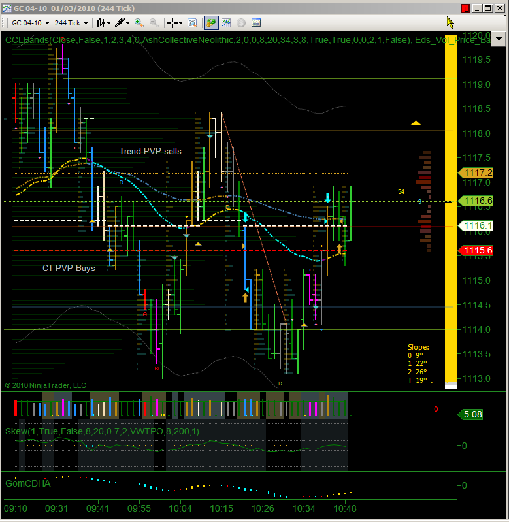The height and width of the screenshot is (522, 509).
Task: Open the indicators chart icon
Action: tap(226, 23)
